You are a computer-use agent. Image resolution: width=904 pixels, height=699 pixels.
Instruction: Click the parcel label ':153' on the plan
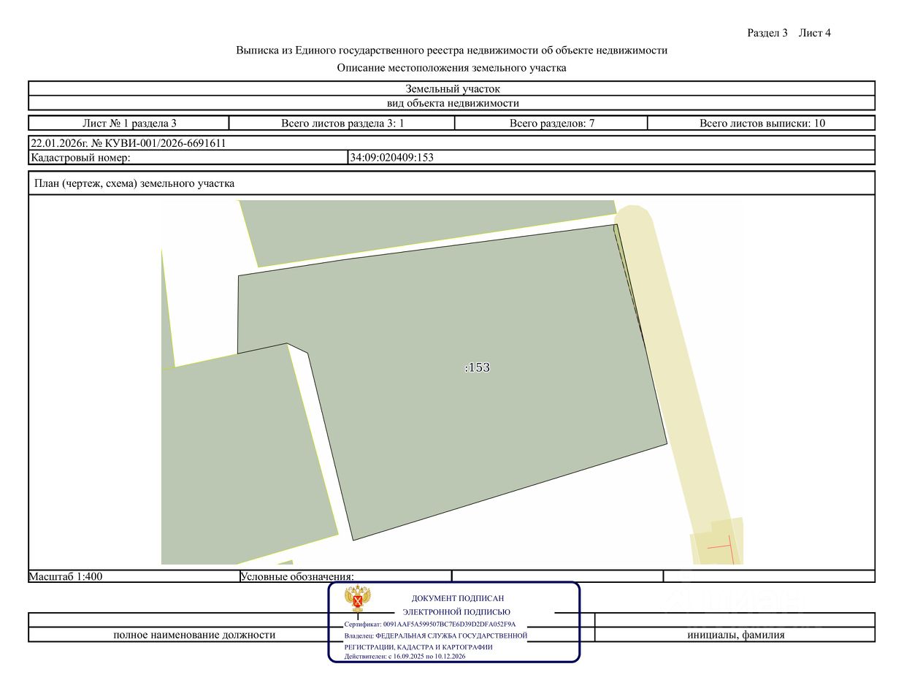(x=477, y=367)
